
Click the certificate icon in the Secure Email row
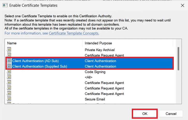[x=9, y=99]
